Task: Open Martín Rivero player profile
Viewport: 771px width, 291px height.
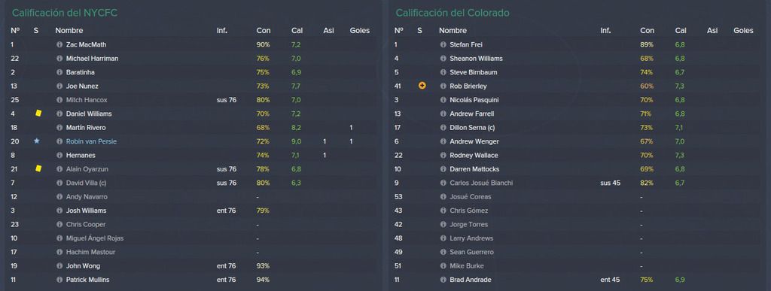Action: coord(86,128)
